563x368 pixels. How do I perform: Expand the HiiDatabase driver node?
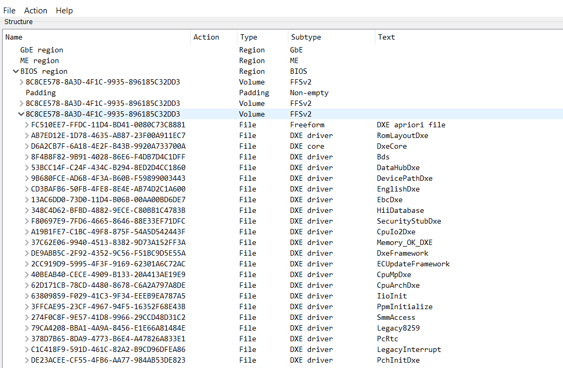(x=27, y=210)
